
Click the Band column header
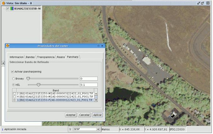click(x=55, y=90)
